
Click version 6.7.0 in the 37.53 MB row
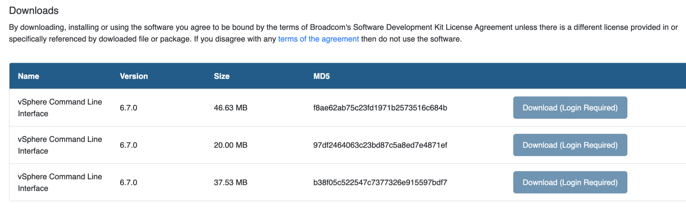click(x=128, y=183)
